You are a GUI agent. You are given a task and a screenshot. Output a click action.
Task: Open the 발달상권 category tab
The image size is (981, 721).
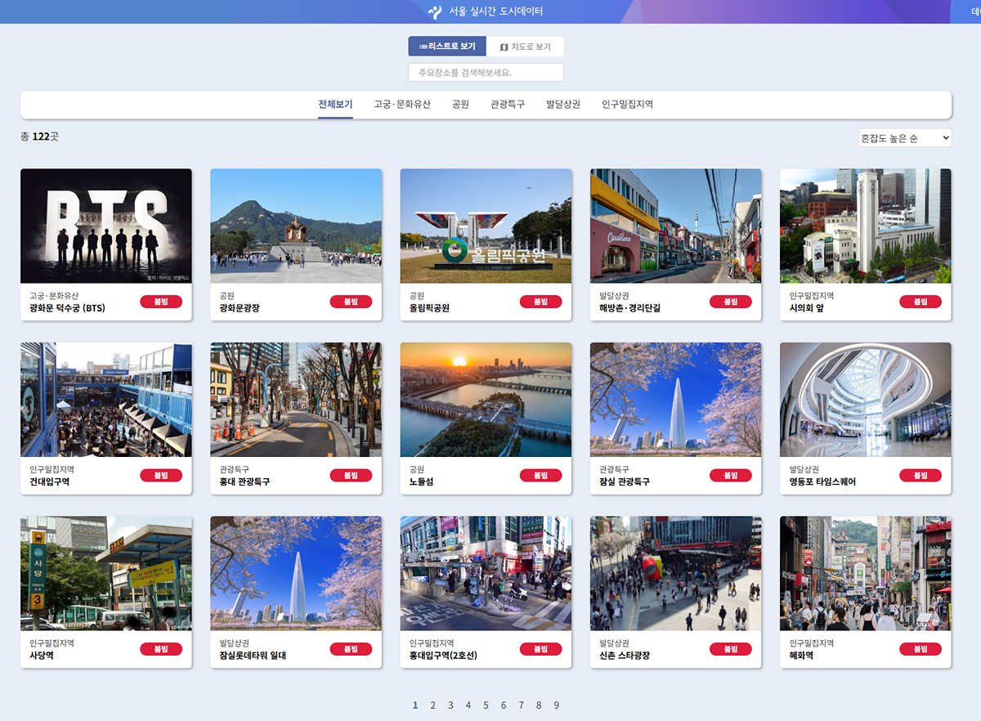pos(563,105)
